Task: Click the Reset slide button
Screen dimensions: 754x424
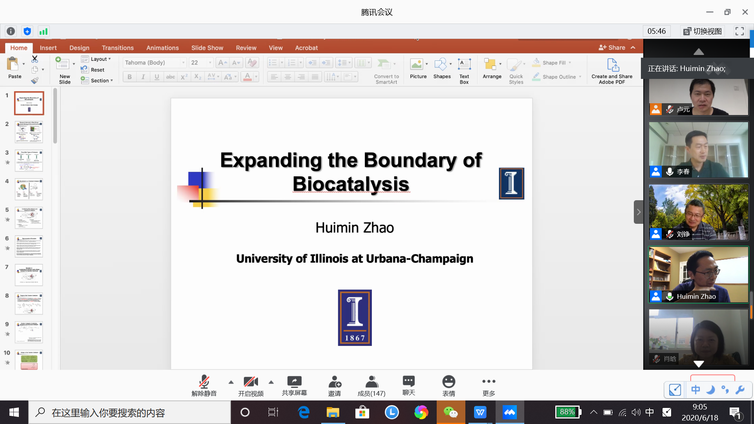Action: point(93,70)
